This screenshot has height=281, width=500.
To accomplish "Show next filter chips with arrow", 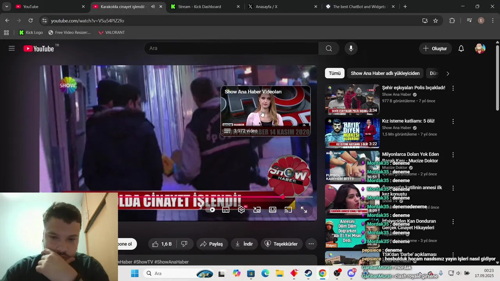I will click(448, 73).
